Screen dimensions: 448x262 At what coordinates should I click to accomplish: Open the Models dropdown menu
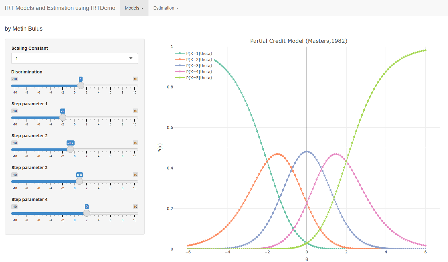tap(134, 8)
